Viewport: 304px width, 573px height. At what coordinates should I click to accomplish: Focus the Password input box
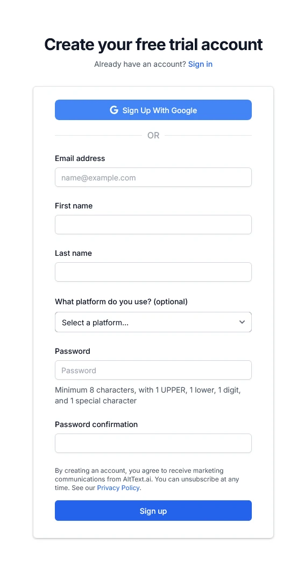click(x=153, y=370)
